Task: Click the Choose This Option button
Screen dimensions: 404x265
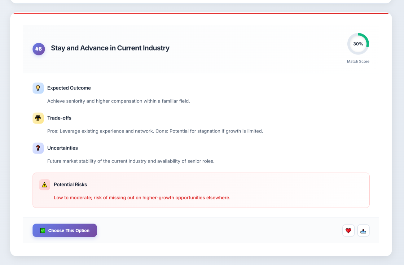Action: 65,230
